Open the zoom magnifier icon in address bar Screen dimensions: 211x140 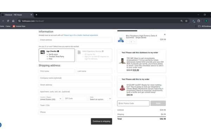[182, 21]
